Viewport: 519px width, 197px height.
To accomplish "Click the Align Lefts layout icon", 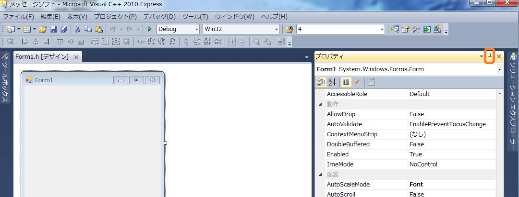I will tap(25, 42).
